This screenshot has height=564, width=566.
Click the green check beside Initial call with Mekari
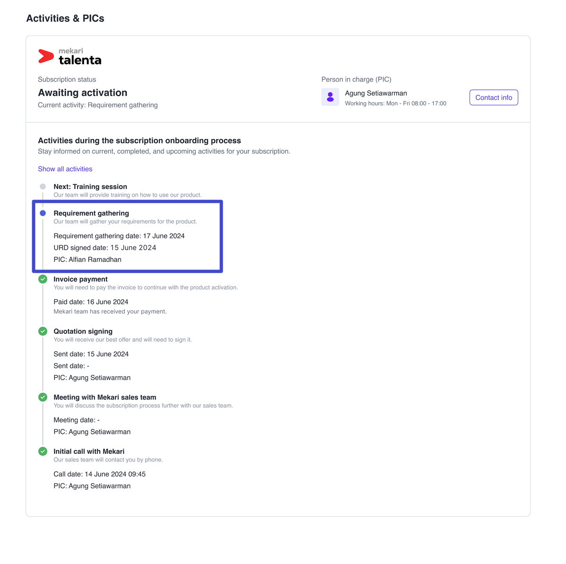tap(43, 451)
